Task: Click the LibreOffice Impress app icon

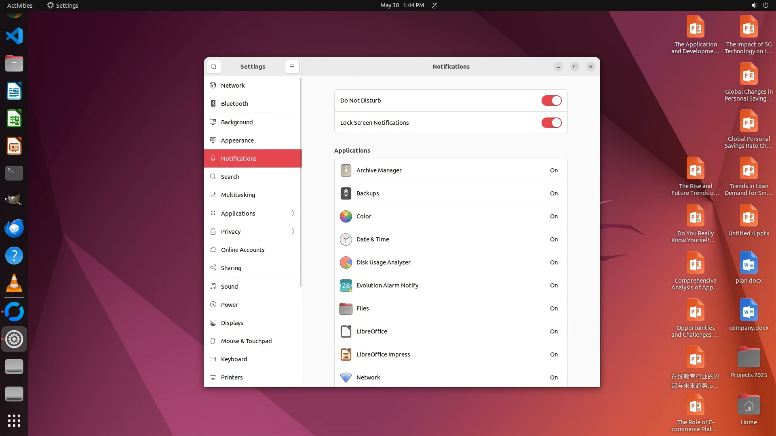Action: coord(346,354)
